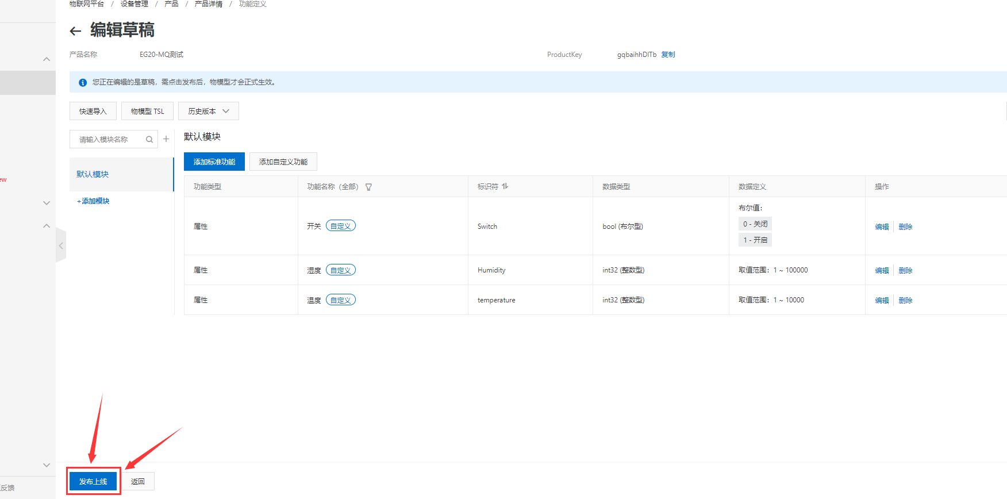Expand the middle sidebar section chevron
Screen dimensions: 1007x499
[x=47, y=203]
